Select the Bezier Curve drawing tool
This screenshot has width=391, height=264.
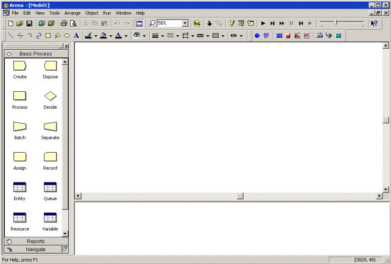point(38,36)
